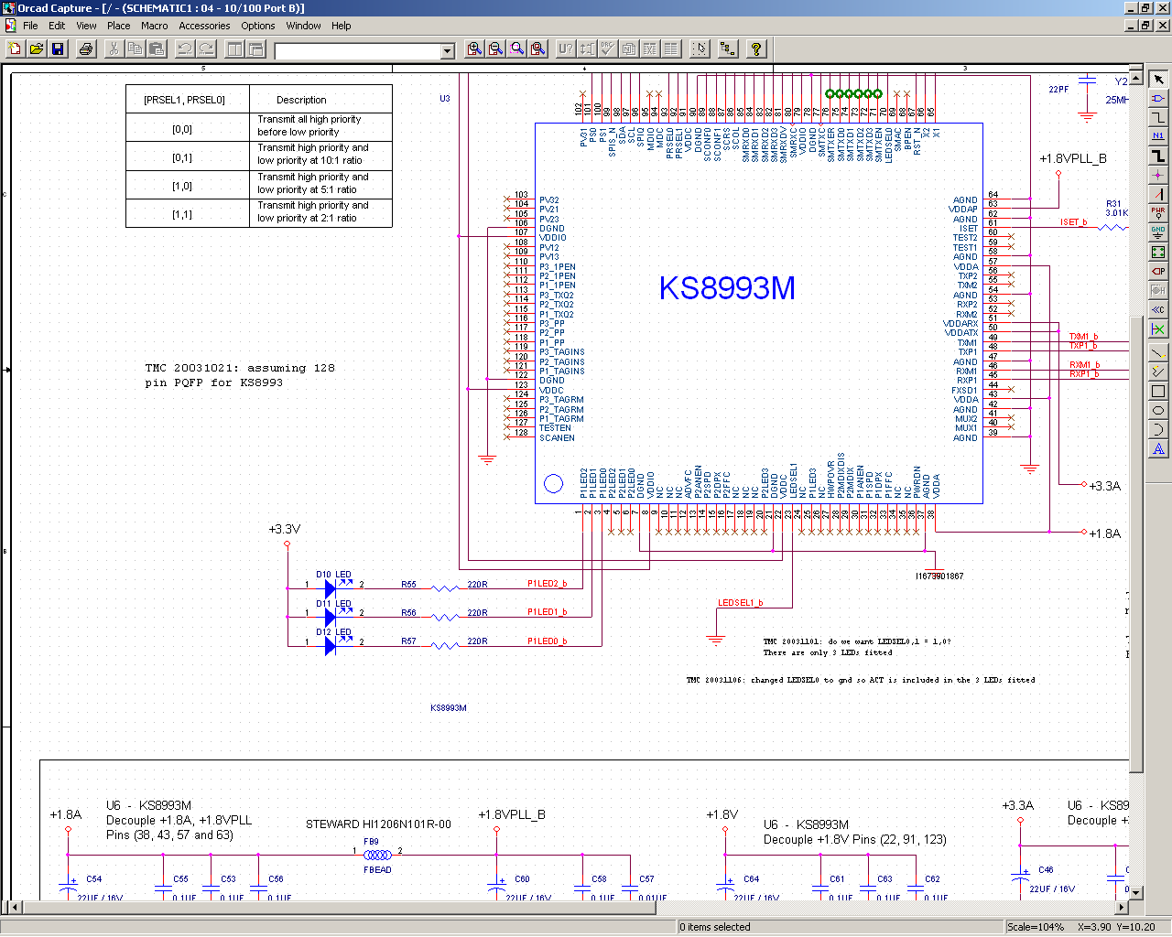Click the Zoom In toolbar icon
Image resolution: width=1172 pixels, height=937 pixels.
pos(474,49)
